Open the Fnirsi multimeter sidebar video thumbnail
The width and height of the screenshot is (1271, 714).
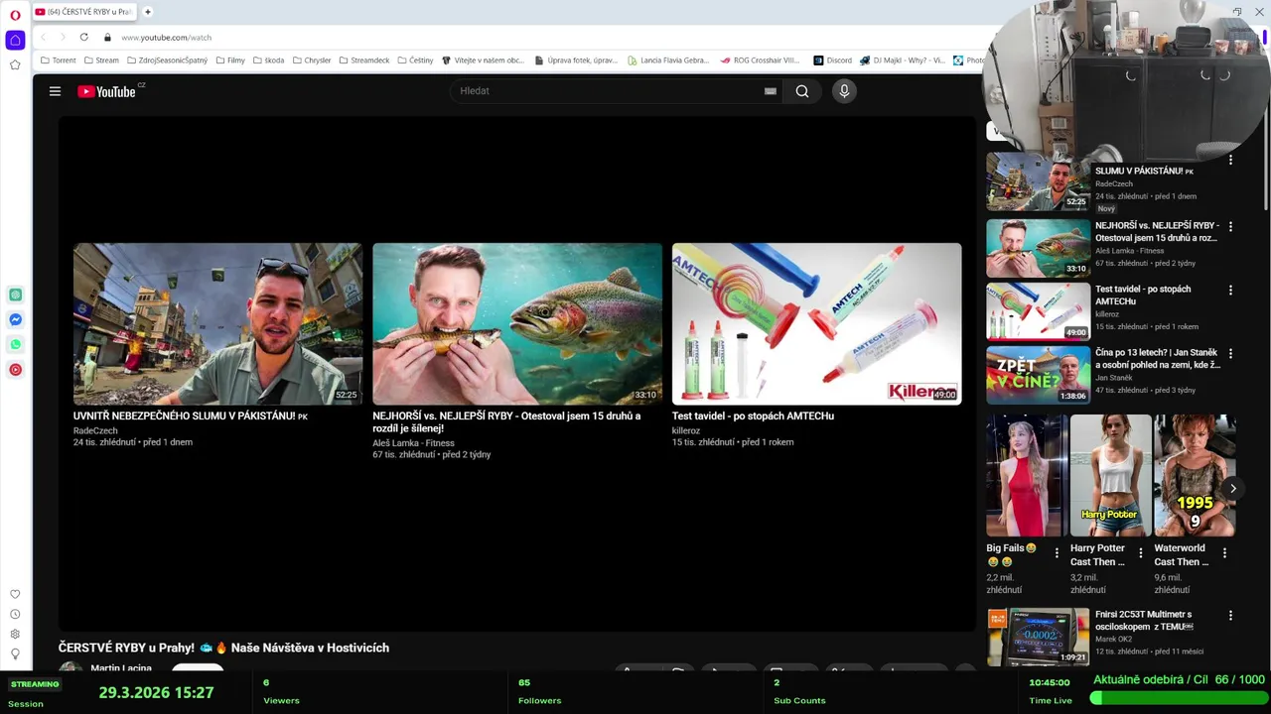click(x=1038, y=636)
